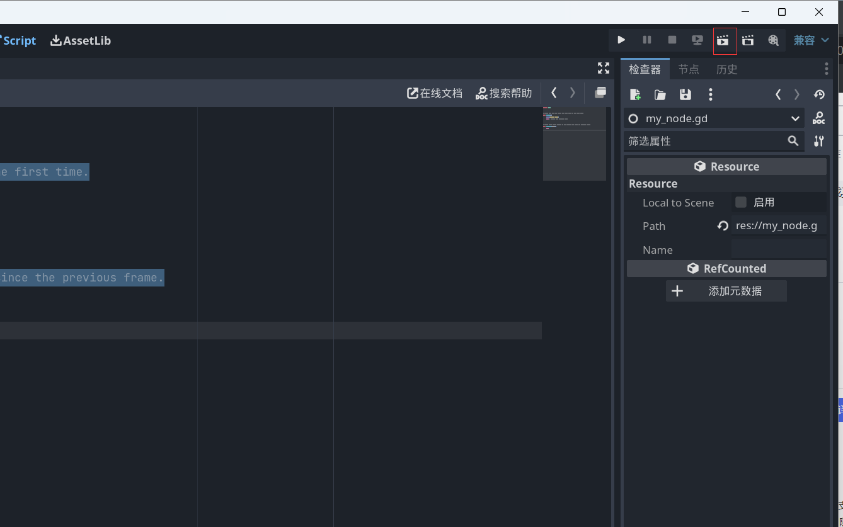The height and width of the screenshot is (527, 843).
Task: Open extra resource options menu
Action: pos(711,94)
